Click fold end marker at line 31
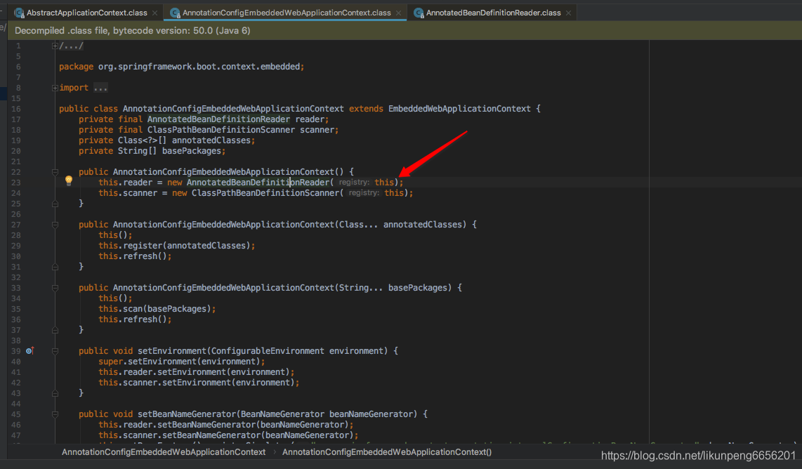 pyautogui.click(x=55, y=267)
